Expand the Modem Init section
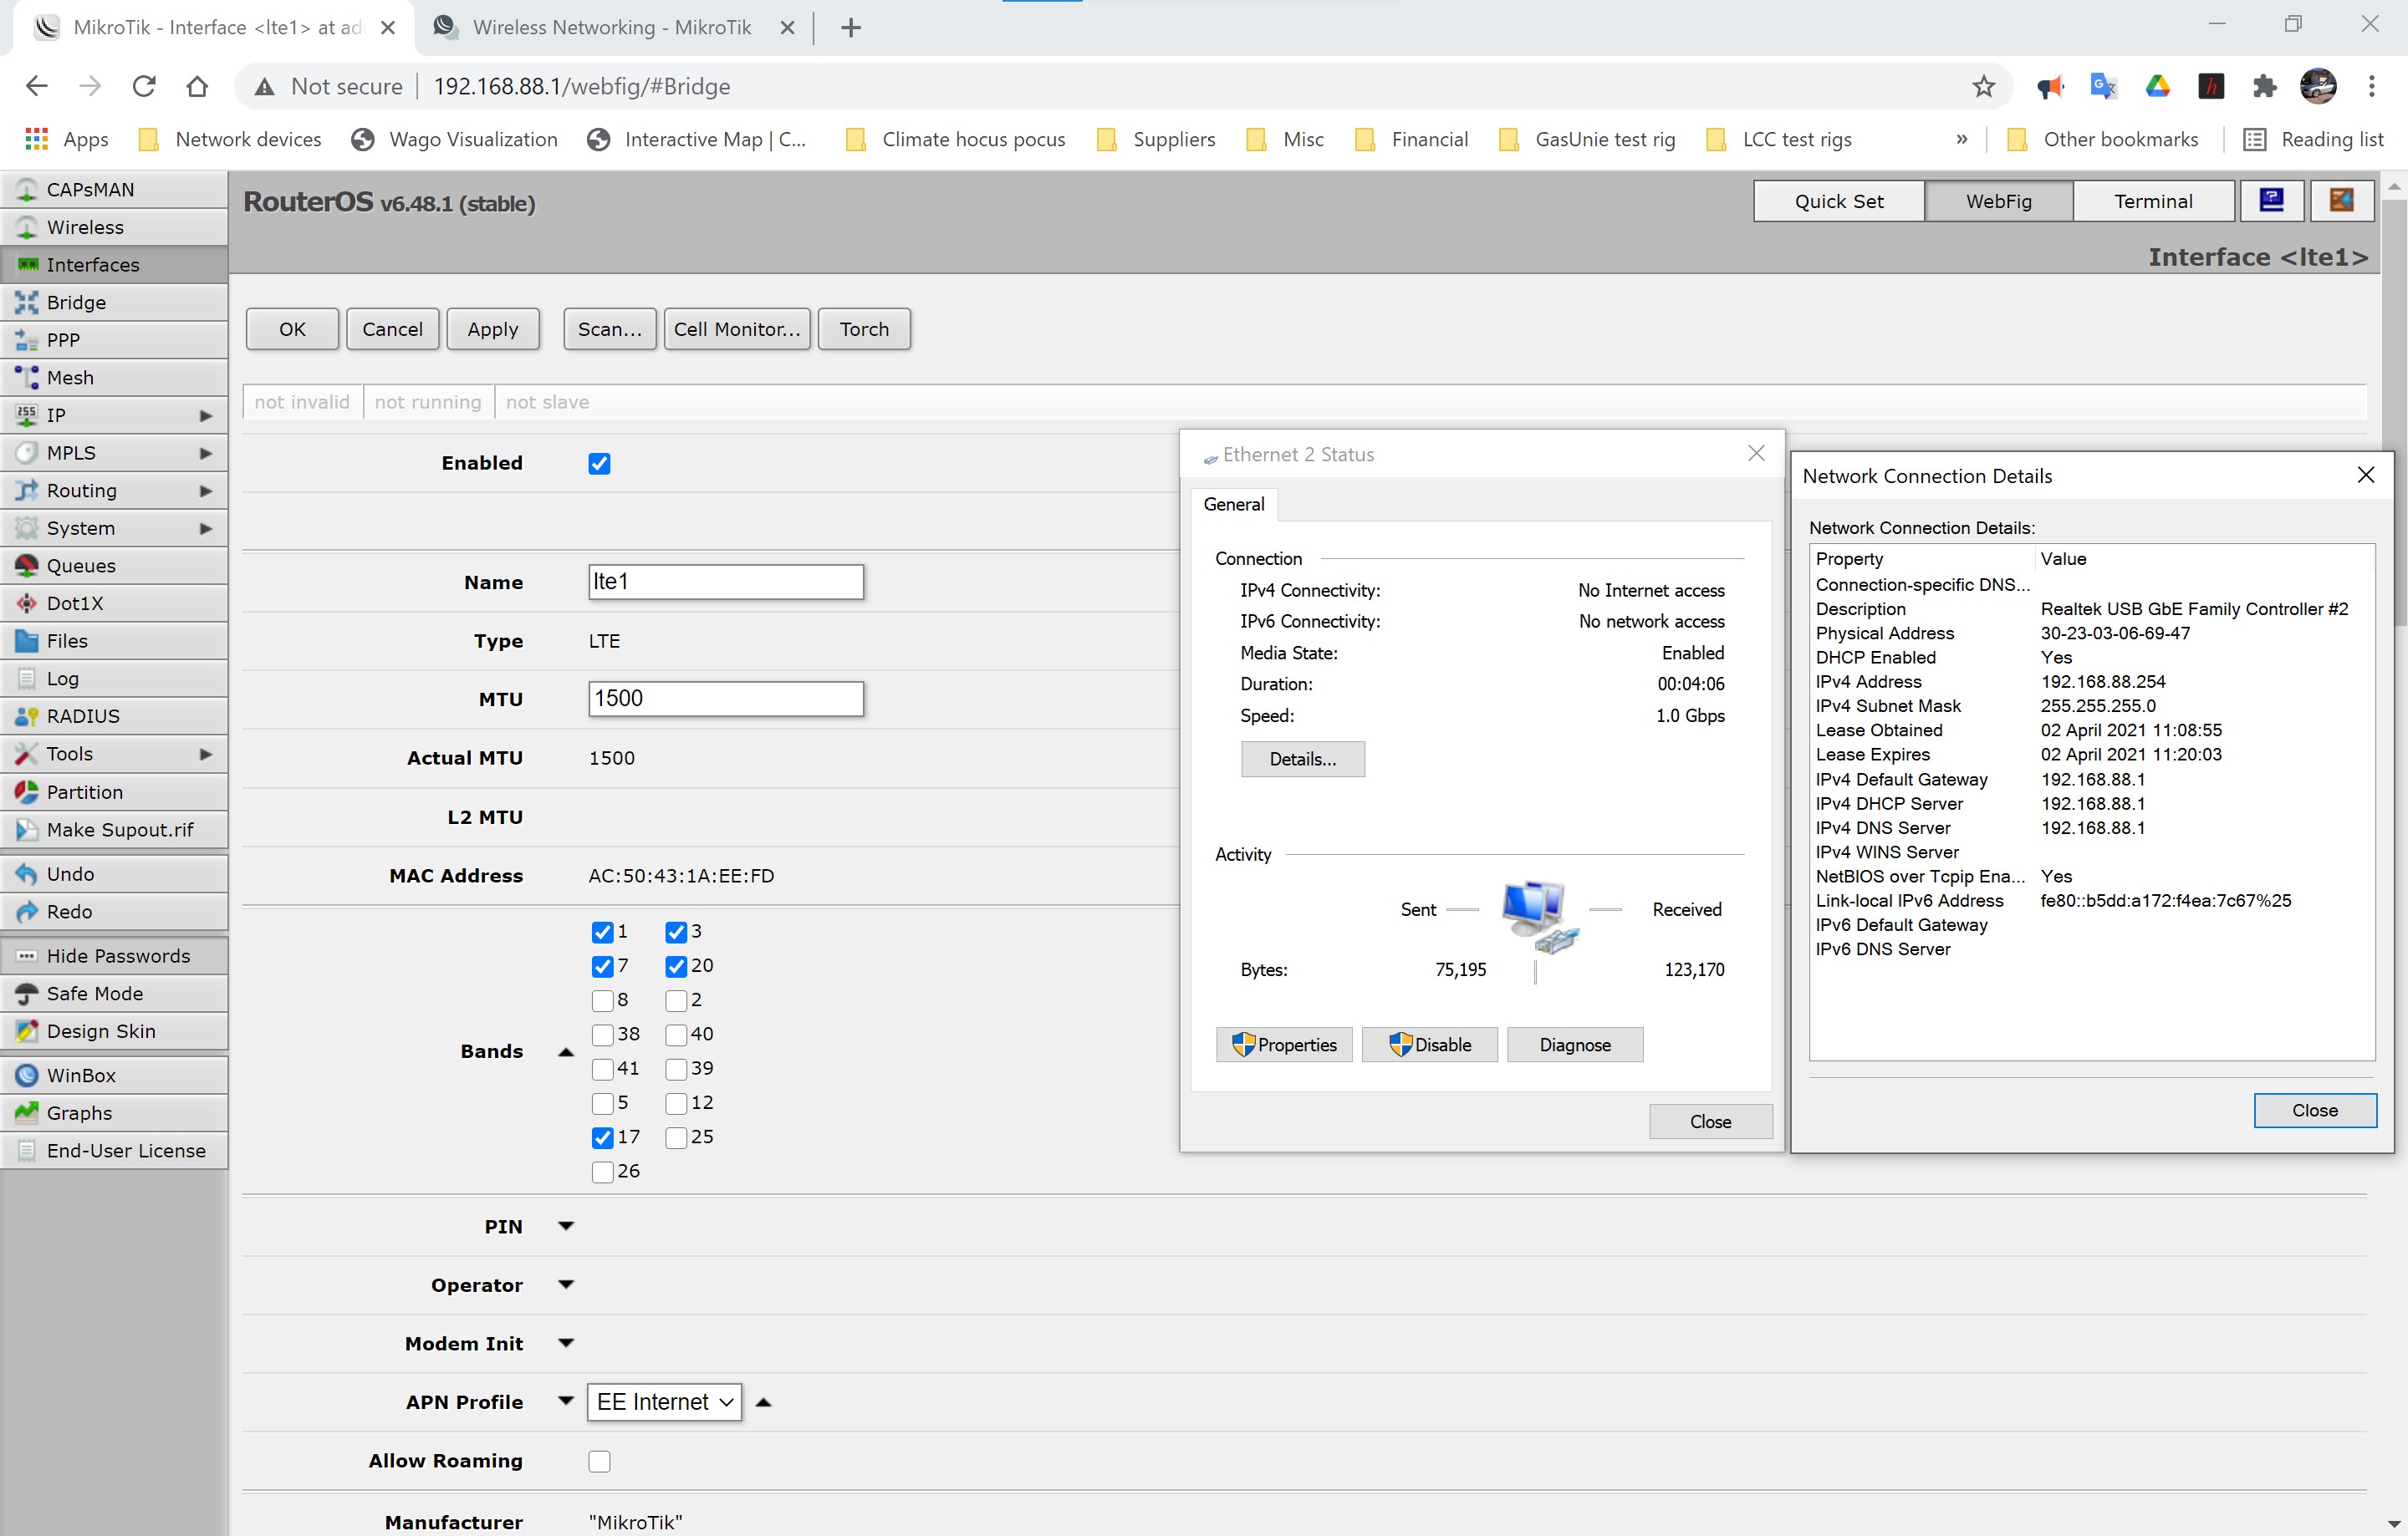This screenshot has width=2408, height=1536. (x=565, y=1343)
